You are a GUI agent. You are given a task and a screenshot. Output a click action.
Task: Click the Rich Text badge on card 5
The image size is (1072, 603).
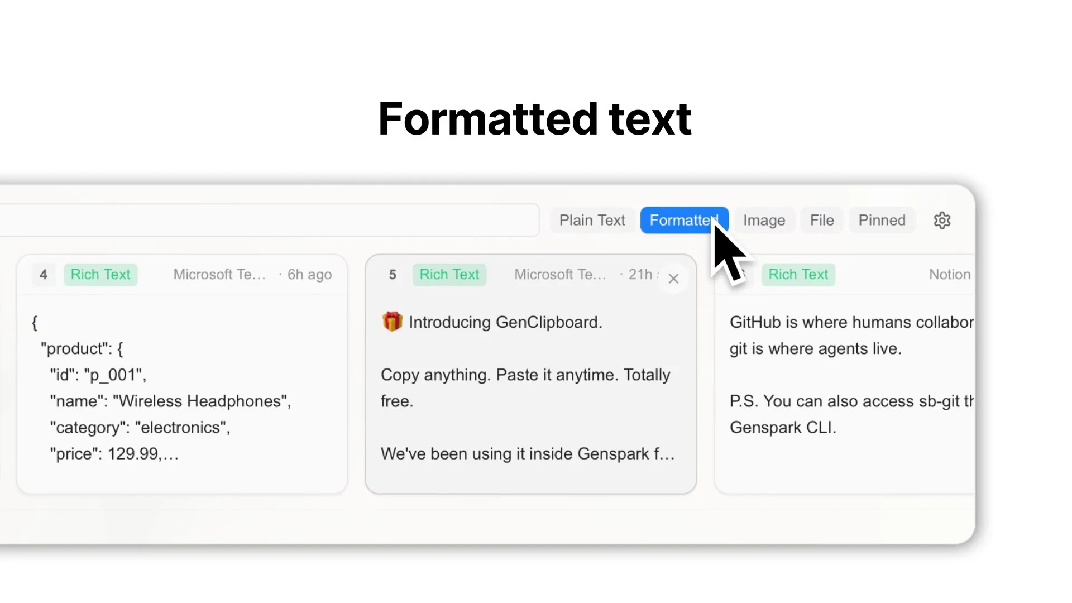click(449, 275)
